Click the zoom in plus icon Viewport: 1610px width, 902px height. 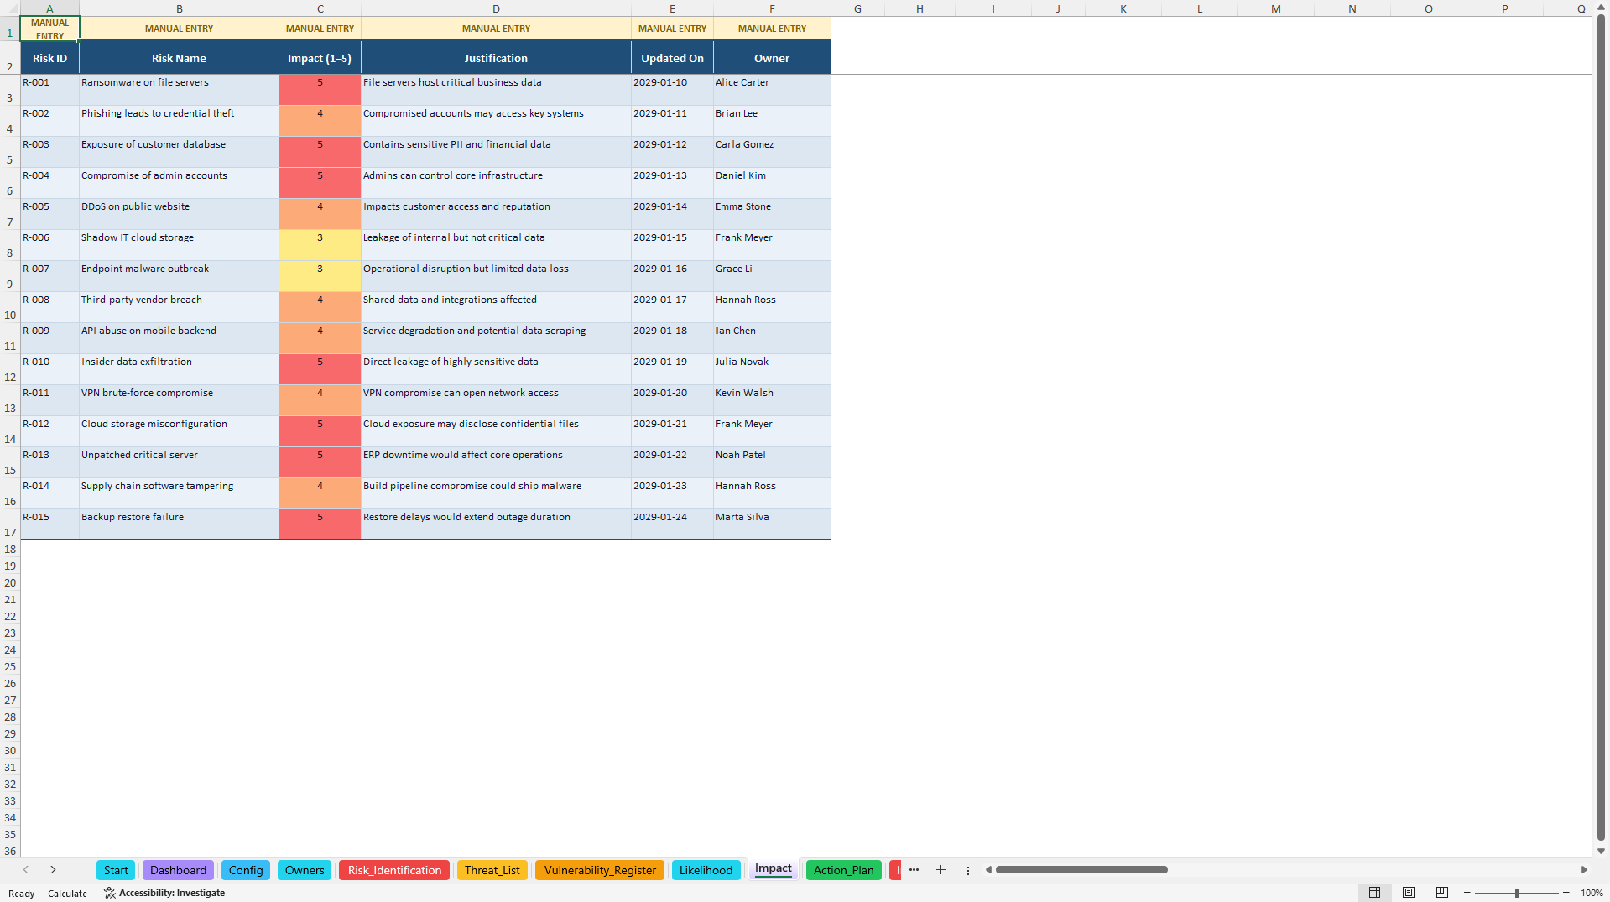[1566, 893]
